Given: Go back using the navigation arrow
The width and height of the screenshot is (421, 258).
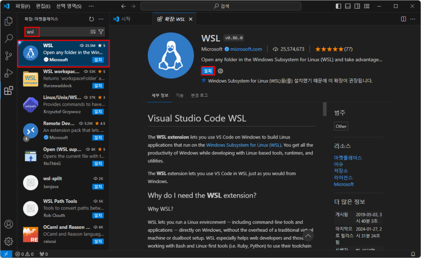Looking at the screenshot, I should pos(123,6).
